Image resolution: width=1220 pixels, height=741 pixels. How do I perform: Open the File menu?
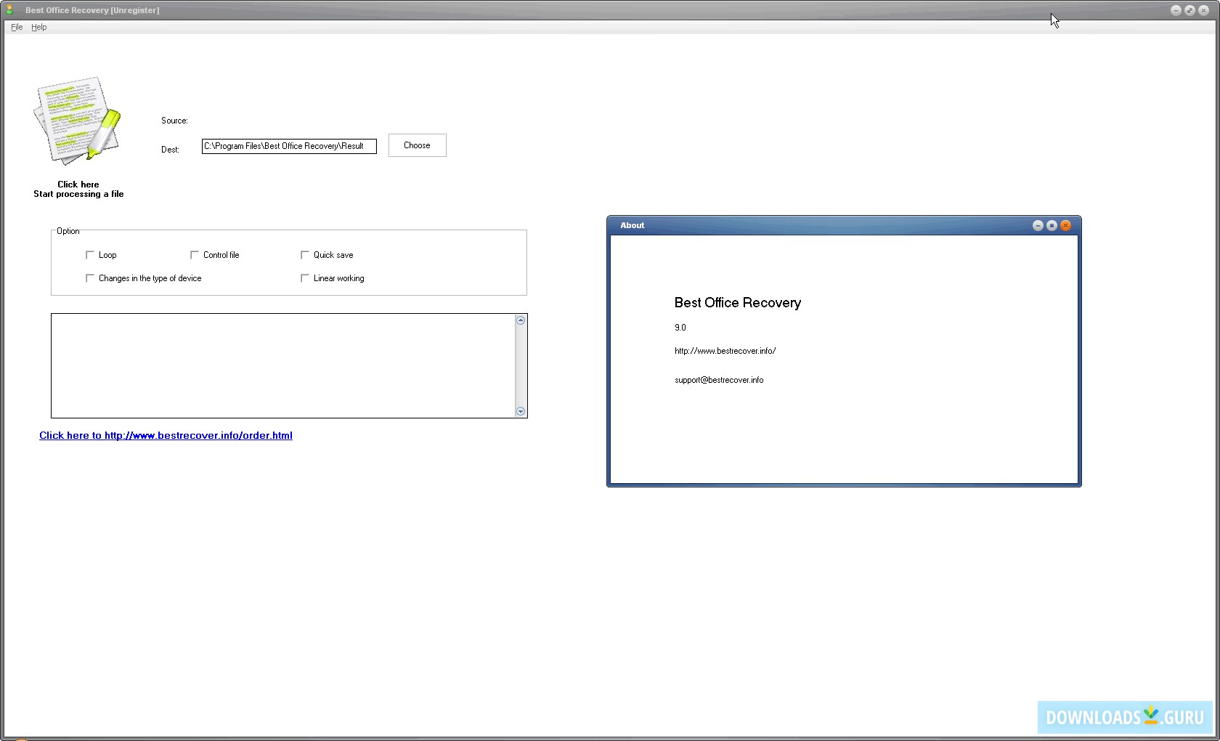(x=17, y=27)
